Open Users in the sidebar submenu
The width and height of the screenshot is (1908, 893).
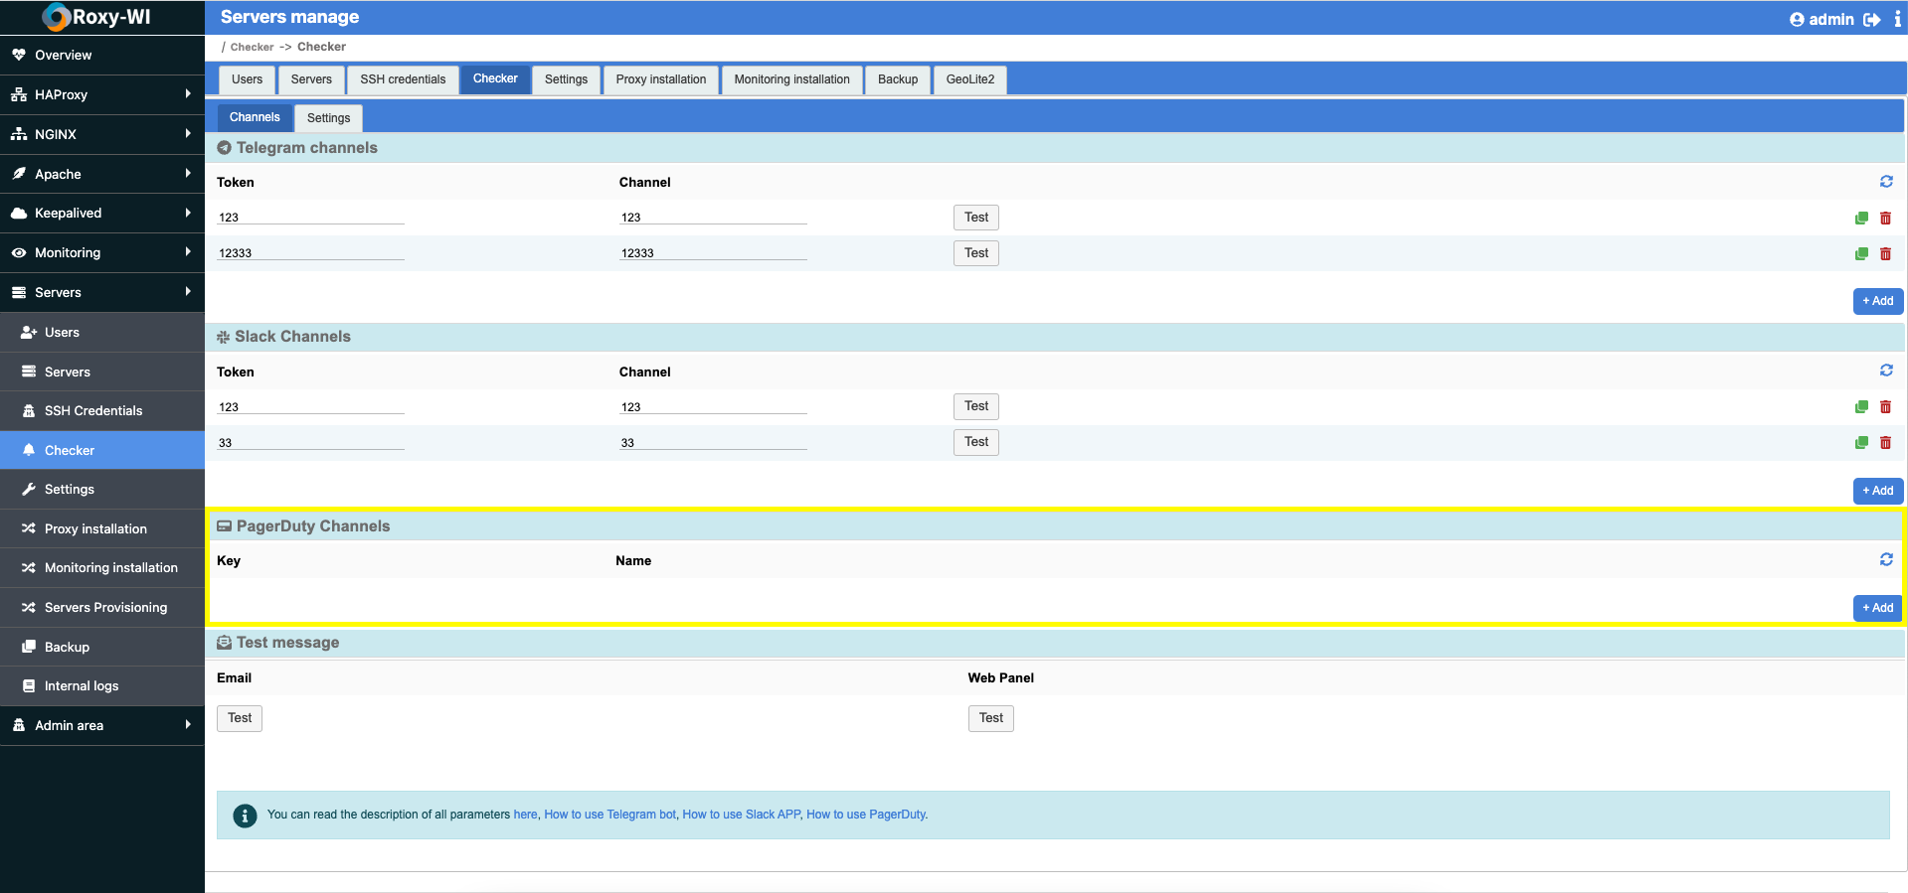click(102, 333)
